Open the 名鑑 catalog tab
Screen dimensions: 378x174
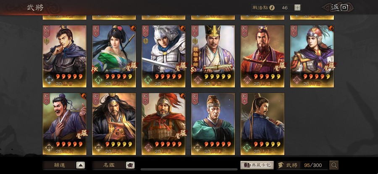pyautogui.click(x=109, y=165)
